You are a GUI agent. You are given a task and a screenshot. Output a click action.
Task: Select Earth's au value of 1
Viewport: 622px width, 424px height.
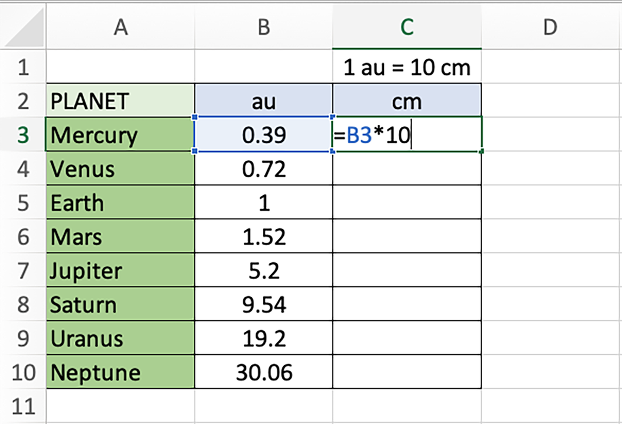(x=263, y=203)
